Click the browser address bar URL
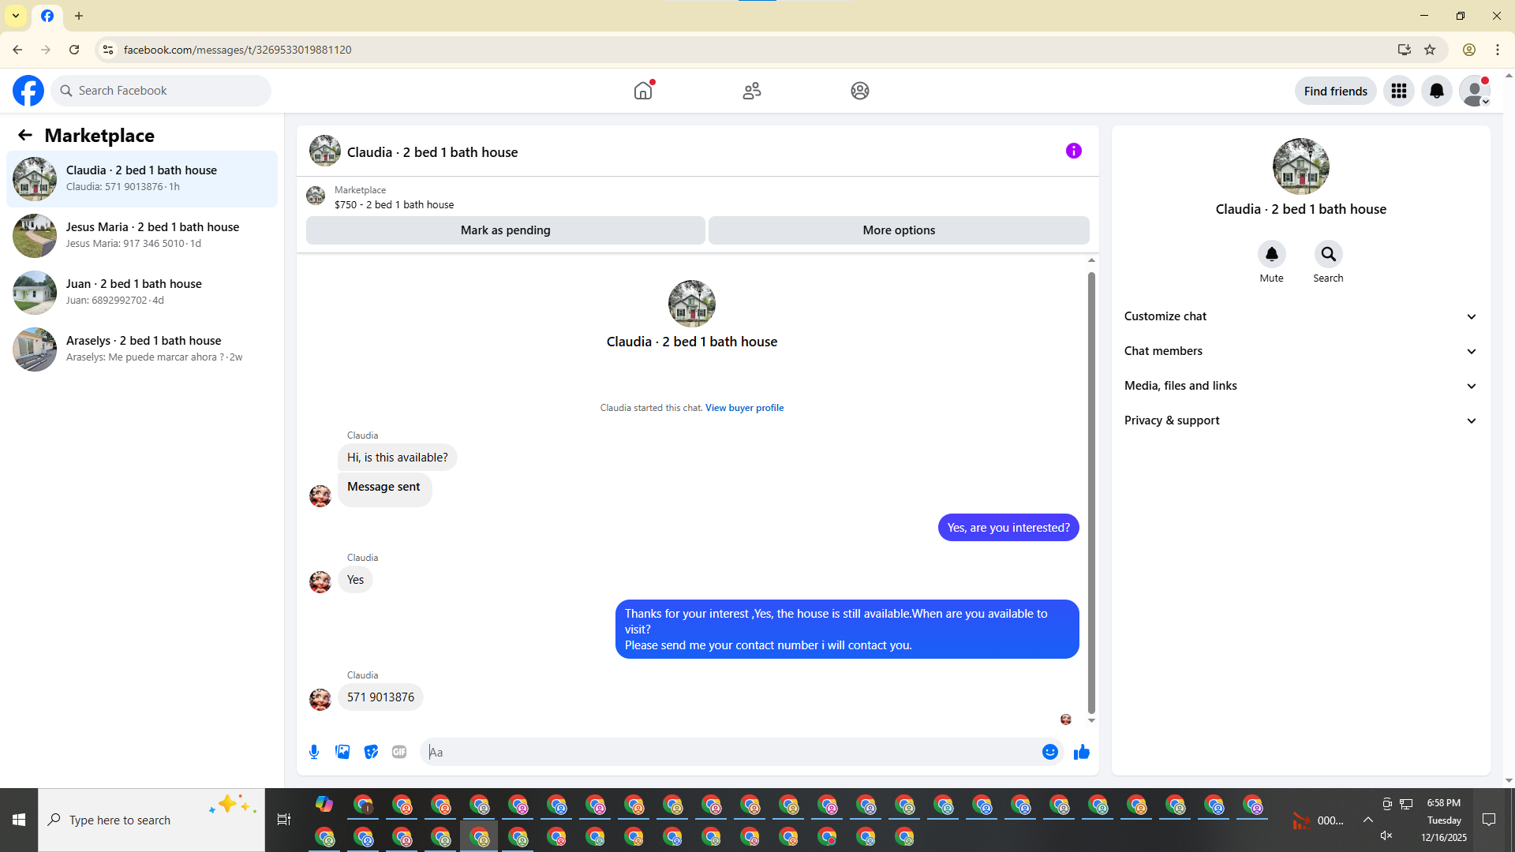Screen dimensions: 1515x852 [238, 50]
